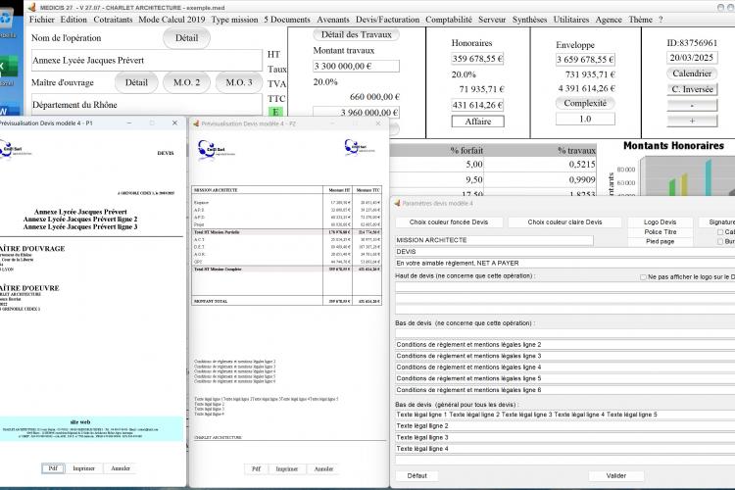Viewport: 735px width, 490px height.
Task: Click Imprimer in the P1 preview window
Action: pos(84,468)
